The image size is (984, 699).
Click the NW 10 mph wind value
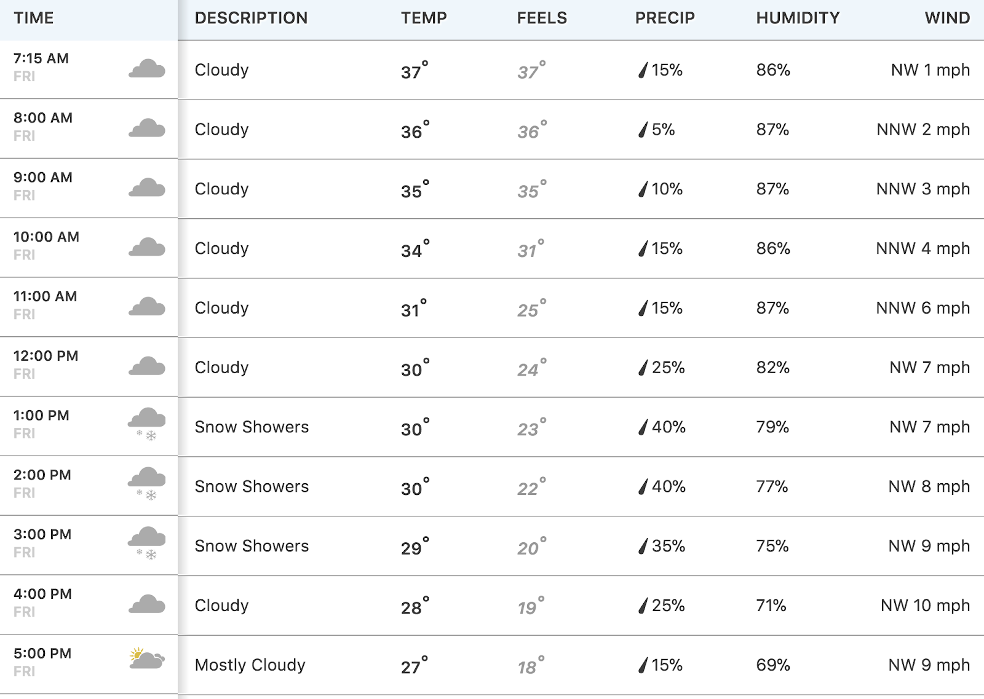coord(925,606)
